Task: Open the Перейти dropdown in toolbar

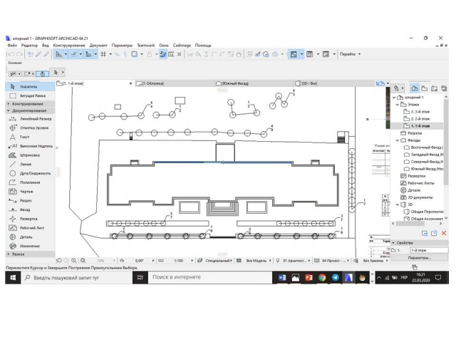Action: pyautogui.click(x=350, y=54)
